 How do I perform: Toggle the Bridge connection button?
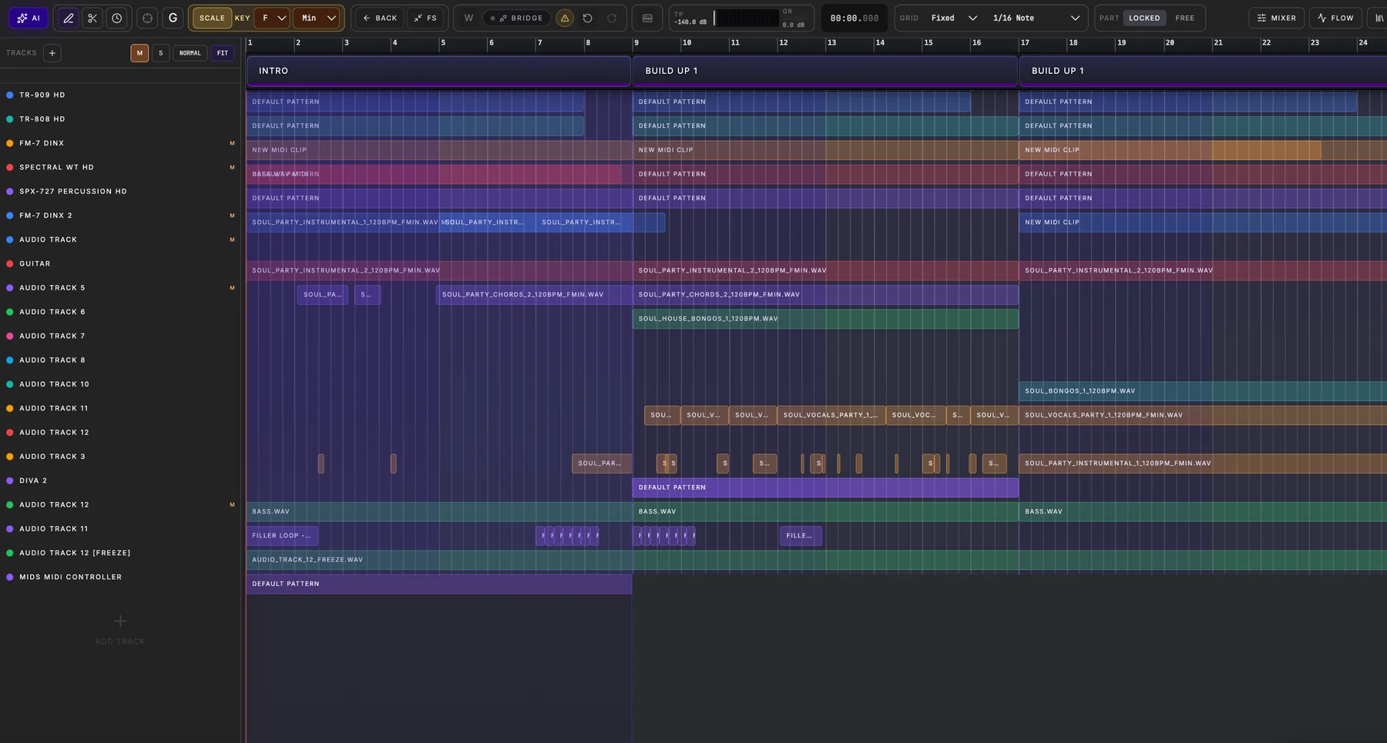click(x=516, y=18)
